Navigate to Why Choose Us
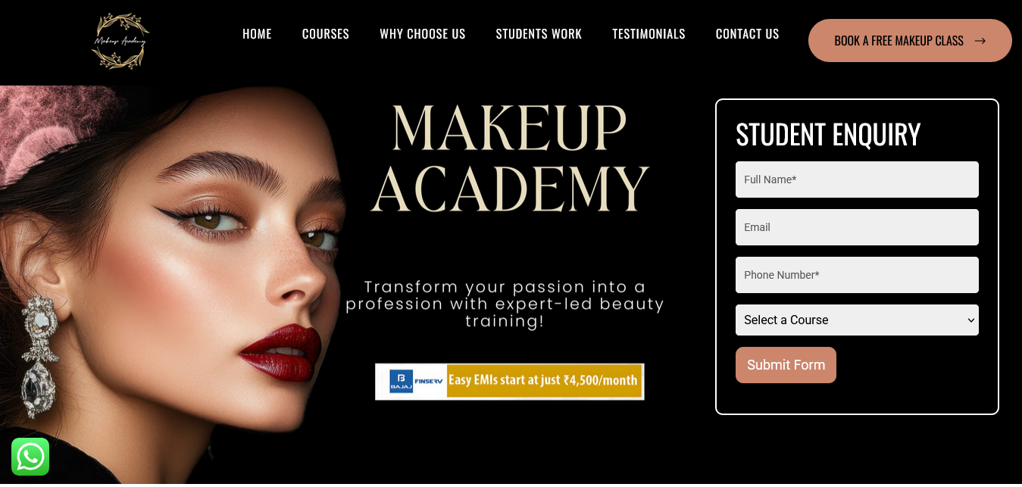1022x487 pixels. click(x=423, y=34)
